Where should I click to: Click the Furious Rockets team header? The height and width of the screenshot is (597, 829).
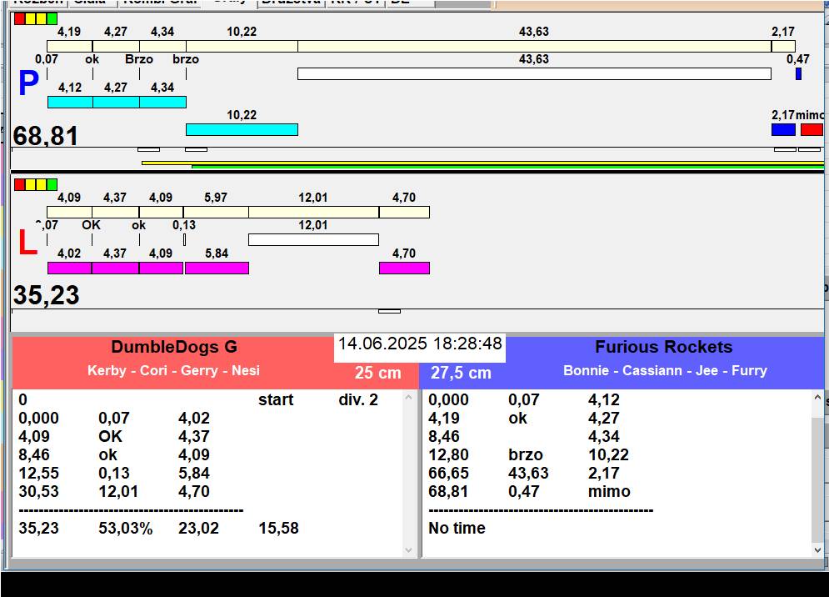(663, 348)
